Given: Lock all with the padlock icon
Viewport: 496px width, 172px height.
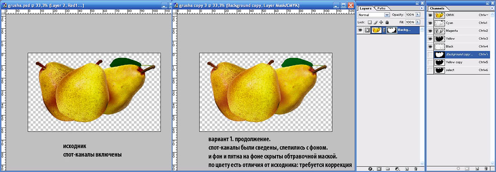Looking at the screenshot, I should pos(387,22).
